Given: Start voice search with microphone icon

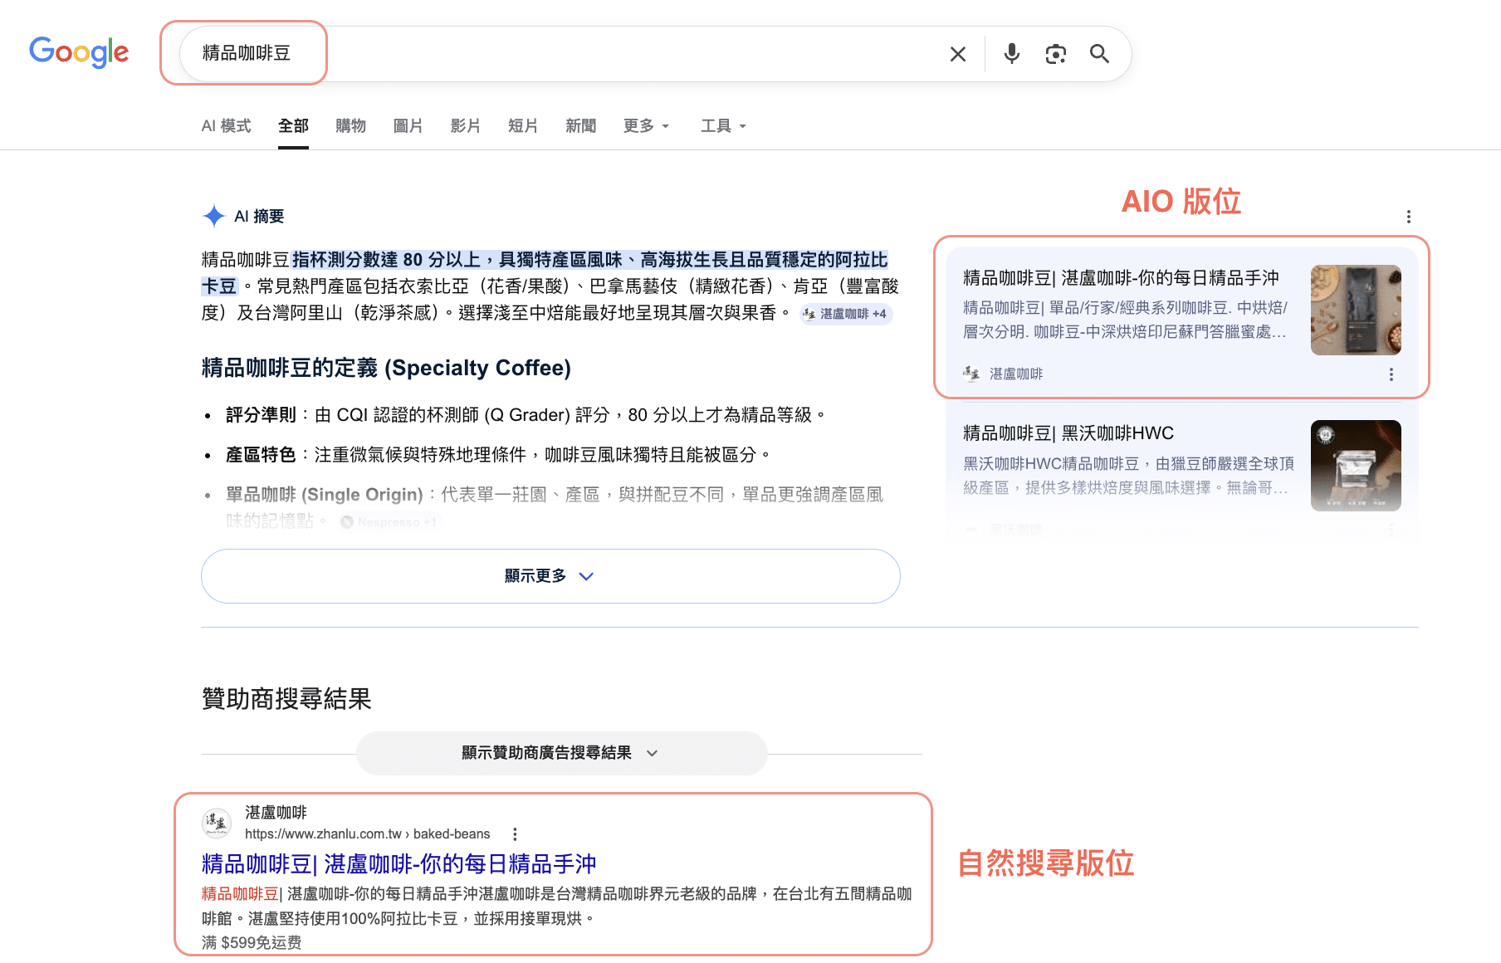Looking at the screenshot, I should click(x=1011, y=54).
